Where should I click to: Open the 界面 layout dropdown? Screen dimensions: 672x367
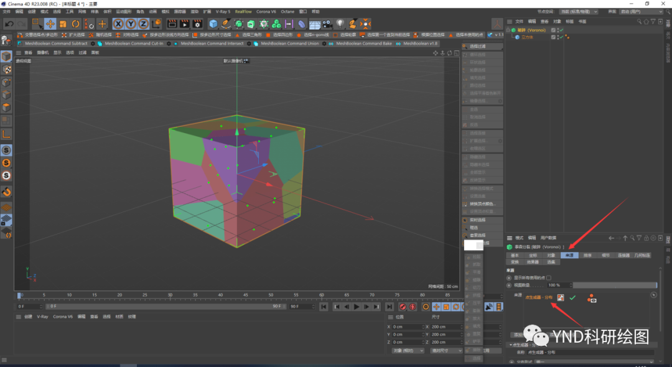pos(642,12)
